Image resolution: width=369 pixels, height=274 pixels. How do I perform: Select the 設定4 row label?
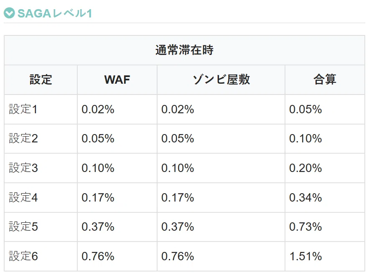coord(23,197)
